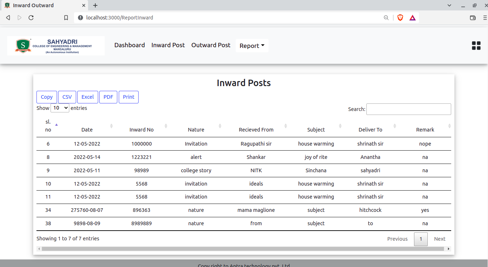Go to the Dashboard menu item
Viewport: 488px width, 267px height.
click(130, 45)
